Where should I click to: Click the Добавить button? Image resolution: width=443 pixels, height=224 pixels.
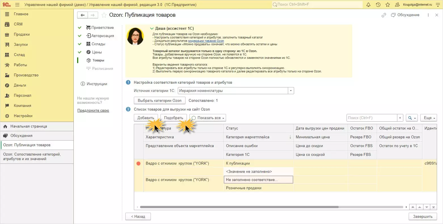click(x=146, y=118)
